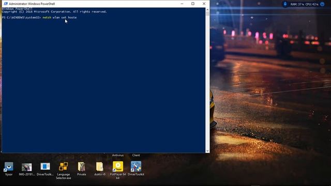The image size is (331, 186).
Task: Click the icon left of RAM readout
Action: click(285, 4)
